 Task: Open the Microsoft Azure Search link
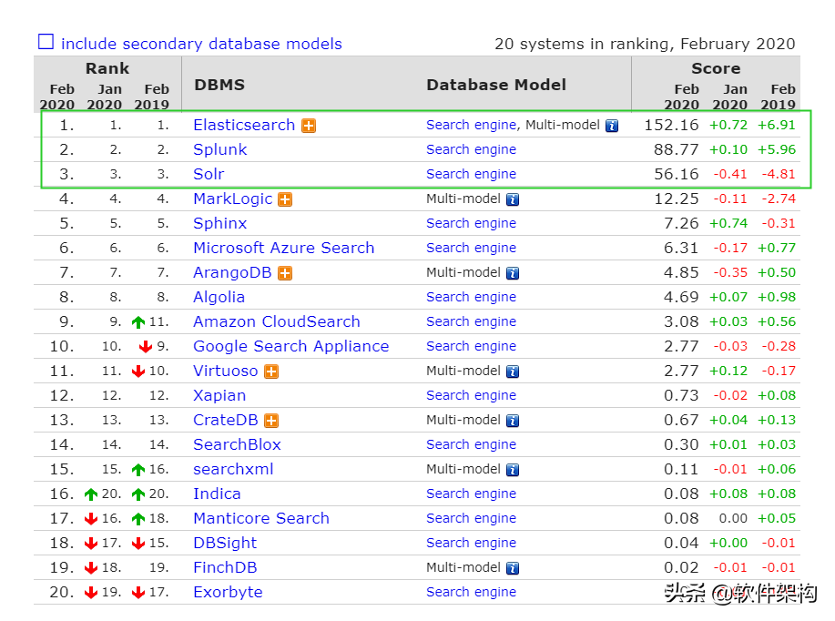coord(284,248)
